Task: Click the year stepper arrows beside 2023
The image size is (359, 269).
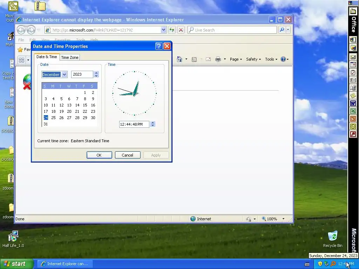Action: point(96,74)
